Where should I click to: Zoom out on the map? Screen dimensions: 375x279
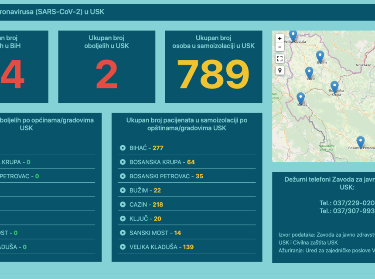(x=280, y=47)
